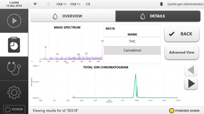
Task: Open diagnostics via the stethoscope icon
Action: tap(14, 68)
